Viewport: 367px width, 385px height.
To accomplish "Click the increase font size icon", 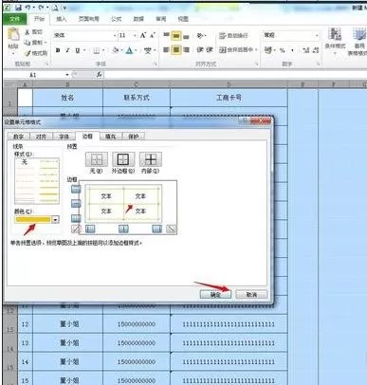I will pyautogui.click(x=143, y=35).
